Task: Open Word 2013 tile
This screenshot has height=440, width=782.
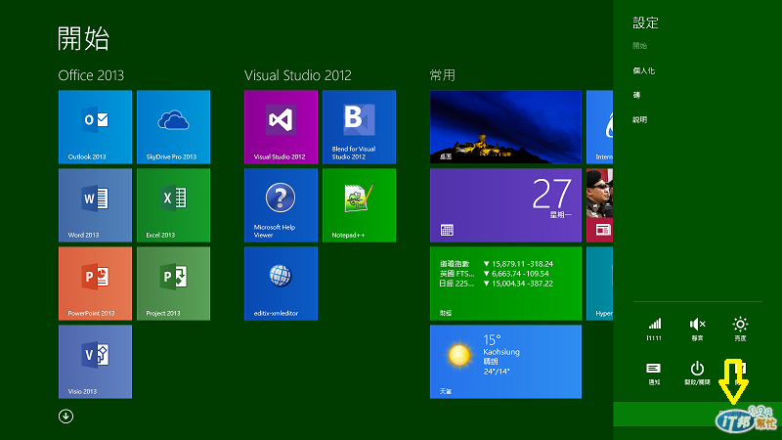Action: tap(95, 205)
